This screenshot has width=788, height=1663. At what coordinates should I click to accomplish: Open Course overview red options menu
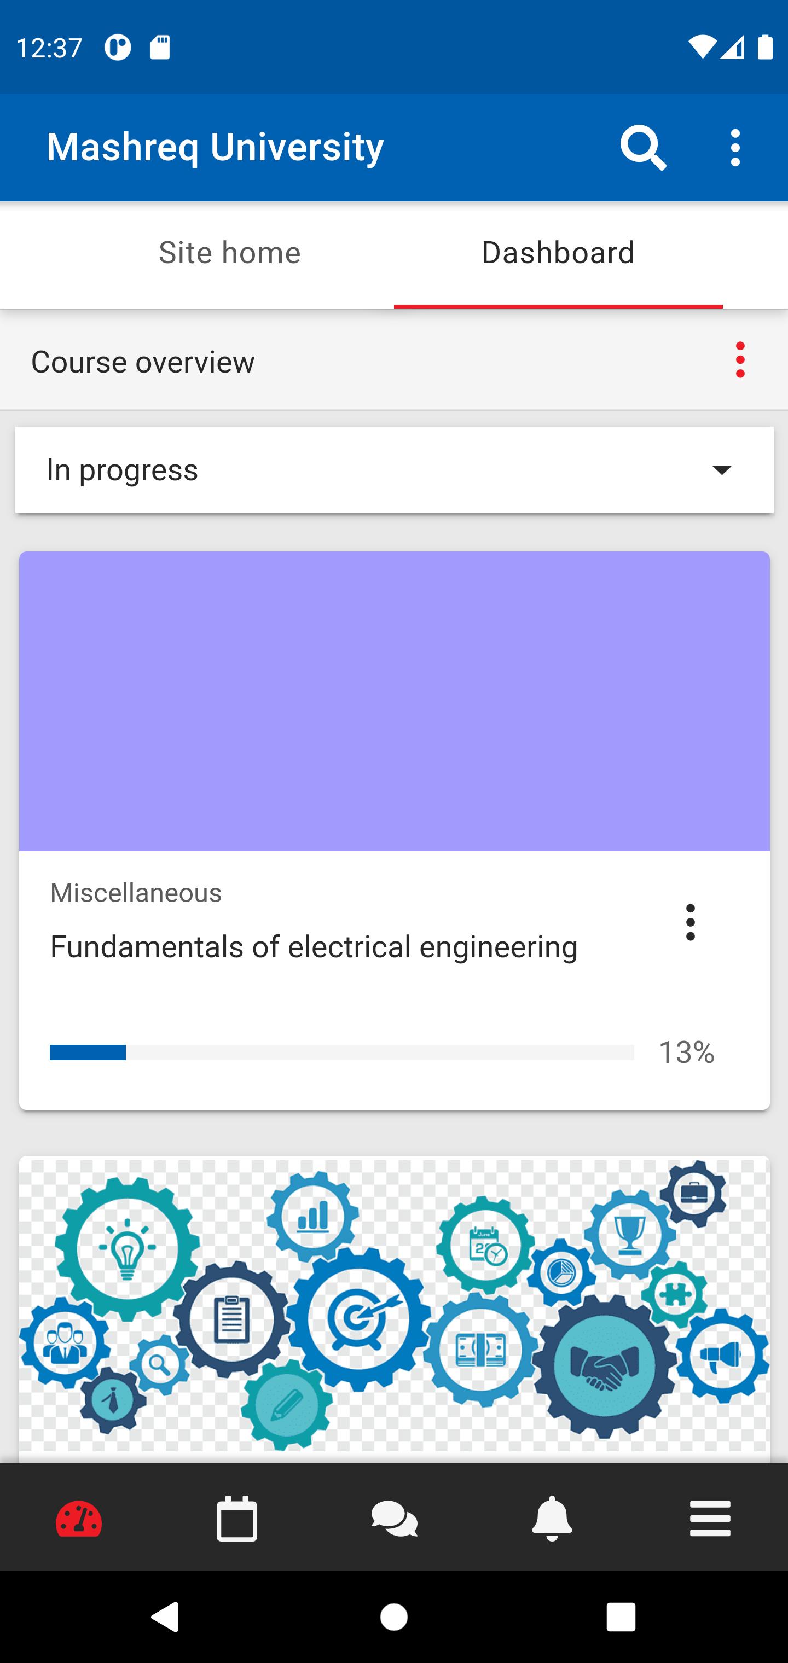740,360
